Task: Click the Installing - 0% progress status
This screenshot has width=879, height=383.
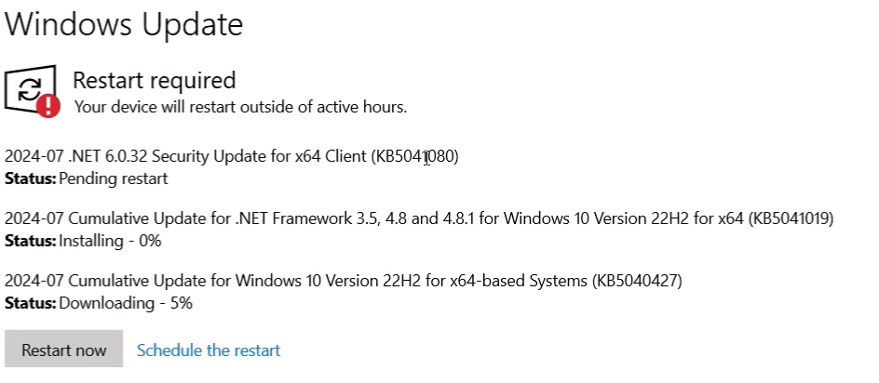Action: click(x=110, y=241)
